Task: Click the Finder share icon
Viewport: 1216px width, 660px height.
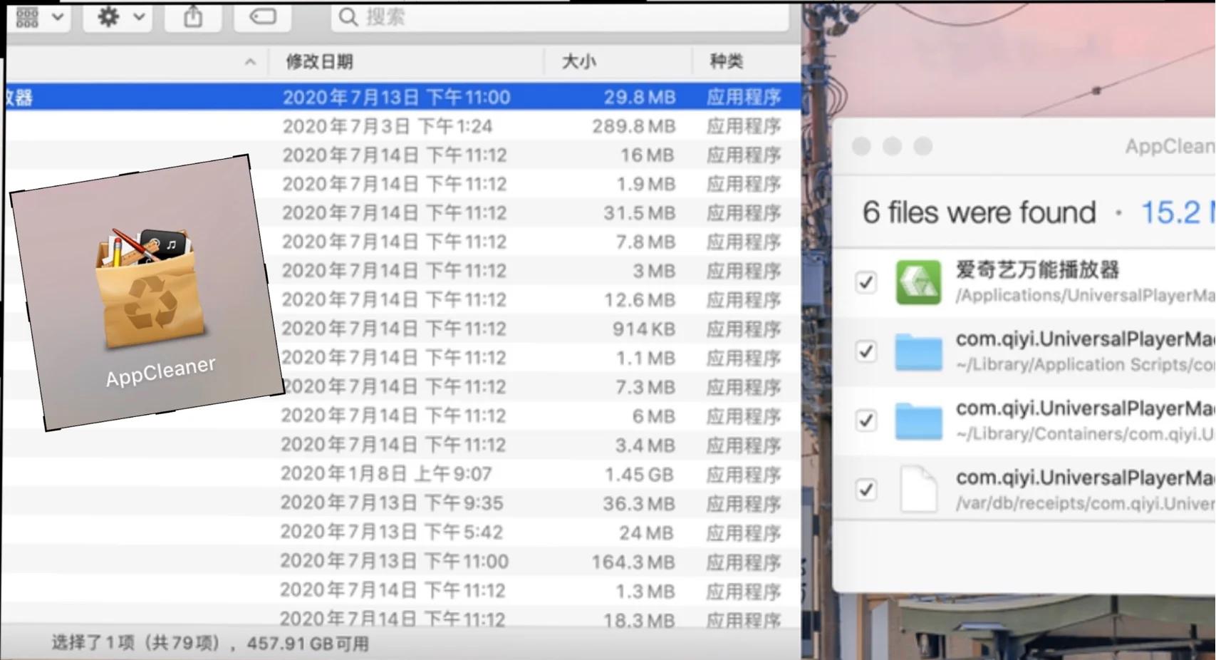Action: pyautogui.click(x=193, y=16)
